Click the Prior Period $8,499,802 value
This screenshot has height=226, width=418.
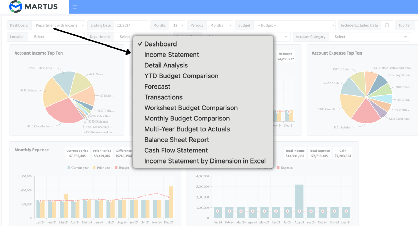coord(102,156)
